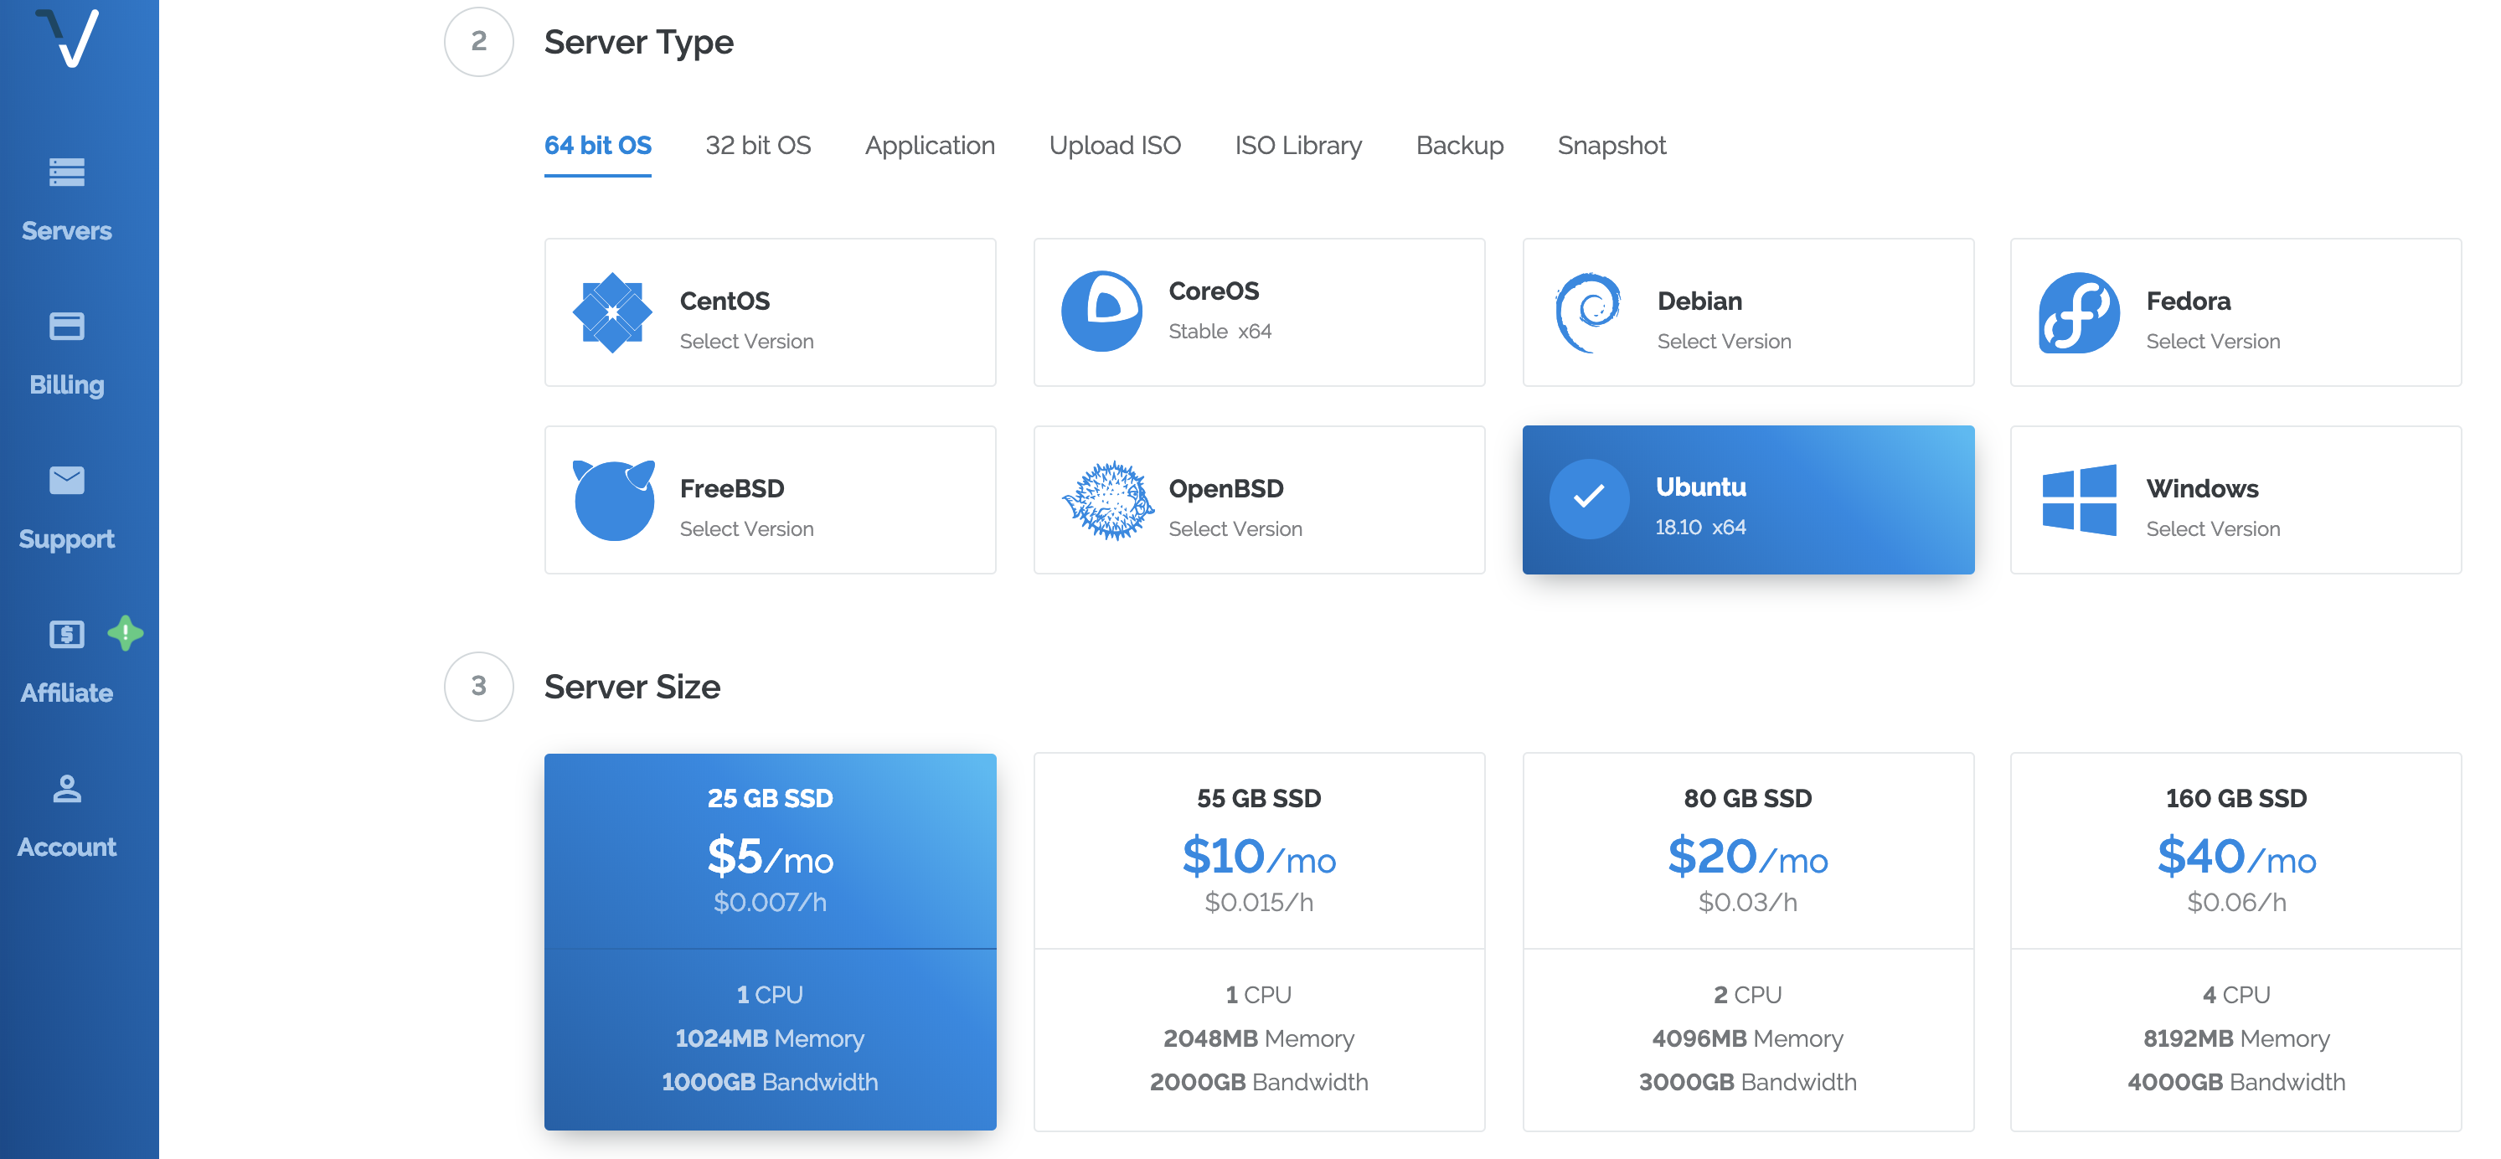The width and height of the screenshot is (2501, 1159).
Task: Select the CoreOS Stable x64 card
Action: coord(1259,312)
